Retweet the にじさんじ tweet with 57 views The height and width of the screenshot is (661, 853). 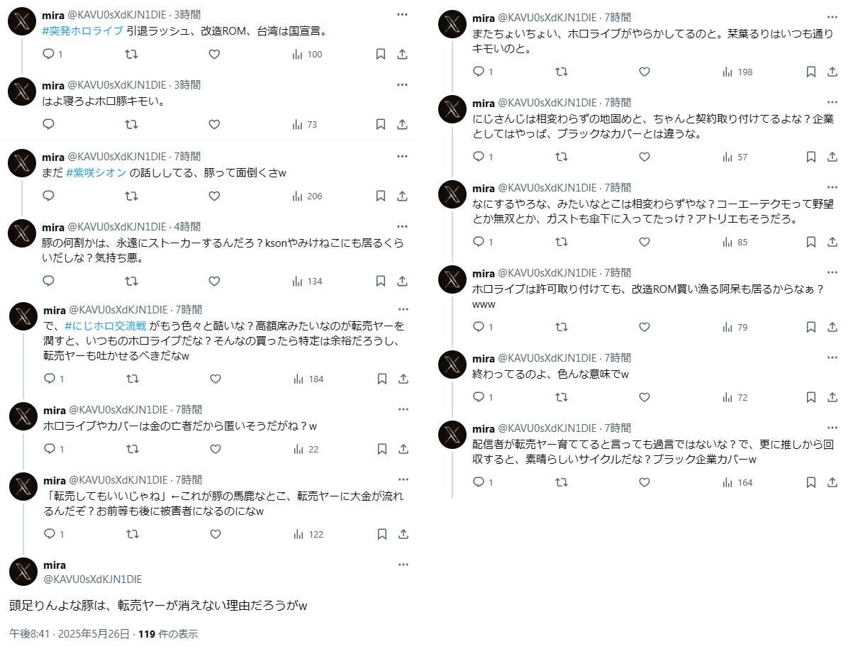click(x=562, y=157)
